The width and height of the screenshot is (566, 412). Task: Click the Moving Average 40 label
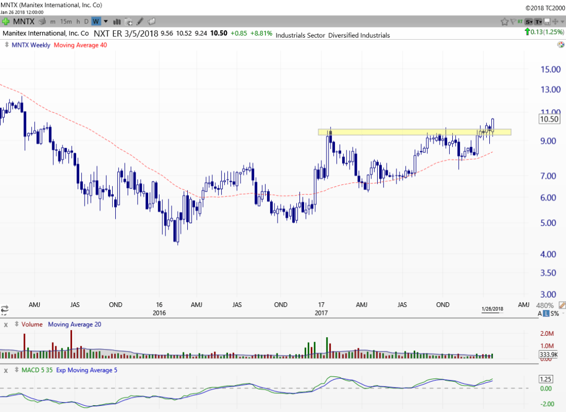pos(80,45)
